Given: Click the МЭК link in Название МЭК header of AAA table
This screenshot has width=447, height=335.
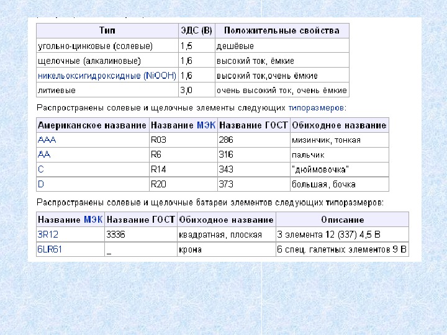Looking at the screenshot, I should point(206,125).
